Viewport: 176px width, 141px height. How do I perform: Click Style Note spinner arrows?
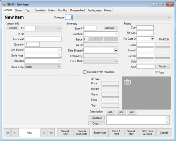59,56
